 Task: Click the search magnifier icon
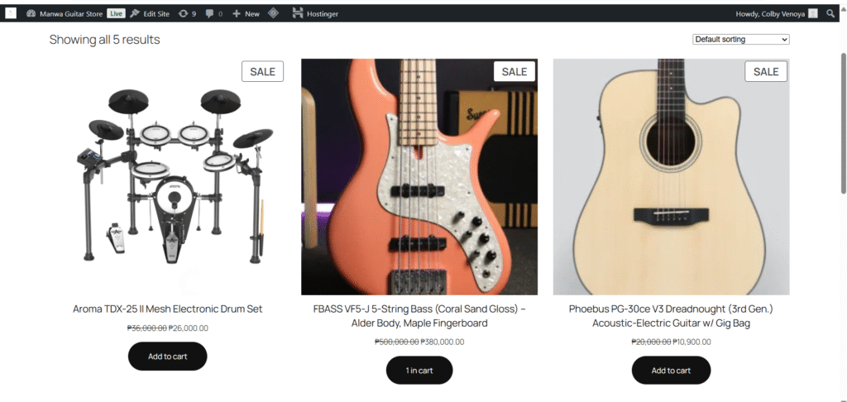click(x=830, y=13)
